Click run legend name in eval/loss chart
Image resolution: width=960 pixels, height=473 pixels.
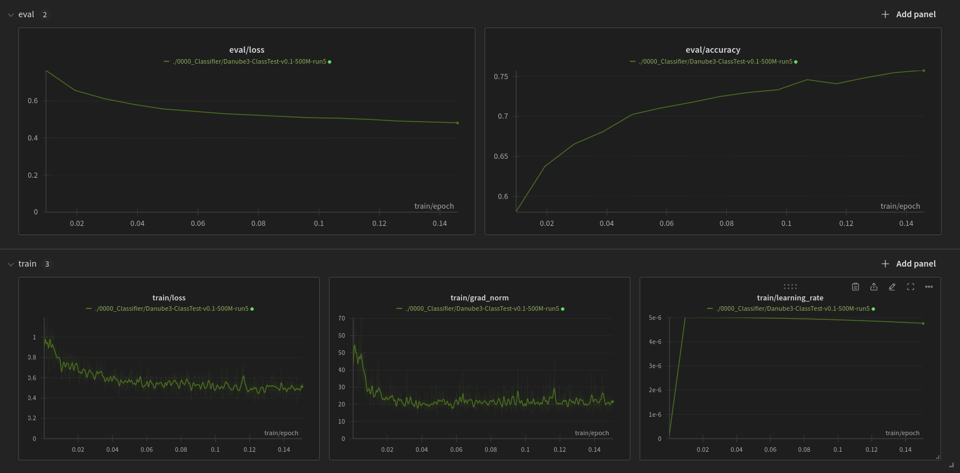[250, 61]
